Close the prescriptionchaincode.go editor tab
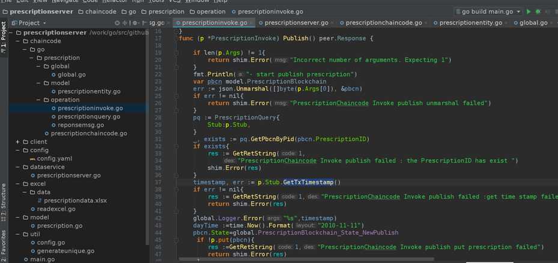This screenshot has height=263, width=558. [426, 23]
